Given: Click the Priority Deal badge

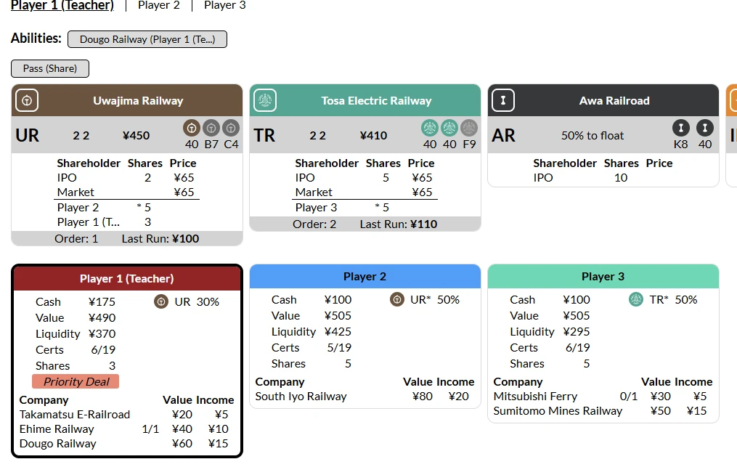Looking at the screenshot, I should click(76, 382).
